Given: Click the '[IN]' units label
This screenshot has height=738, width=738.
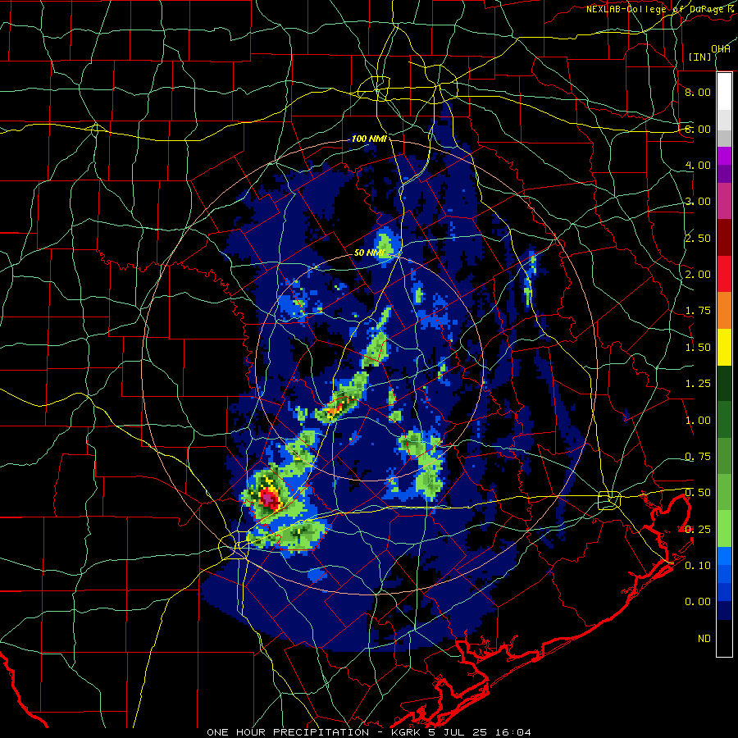Looking at the screenshot, I should point(700,57).
